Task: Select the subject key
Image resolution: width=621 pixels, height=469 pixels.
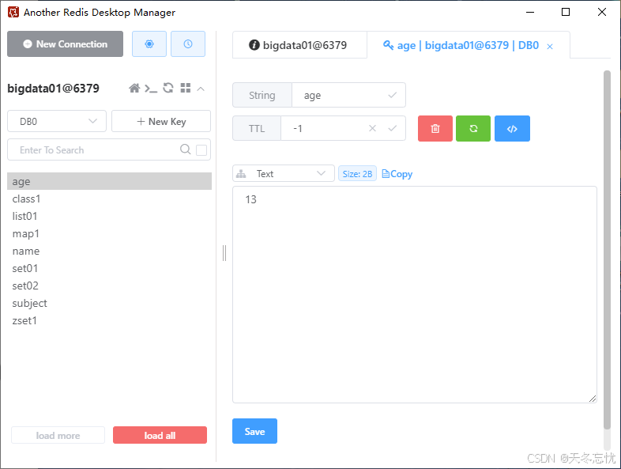Action: 109,303
